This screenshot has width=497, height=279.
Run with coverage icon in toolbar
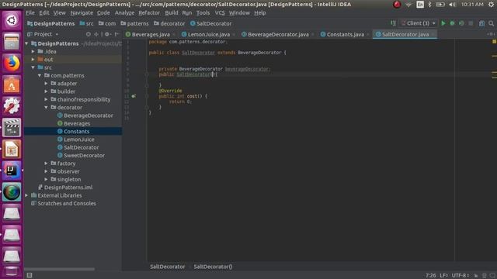[461, 23]
